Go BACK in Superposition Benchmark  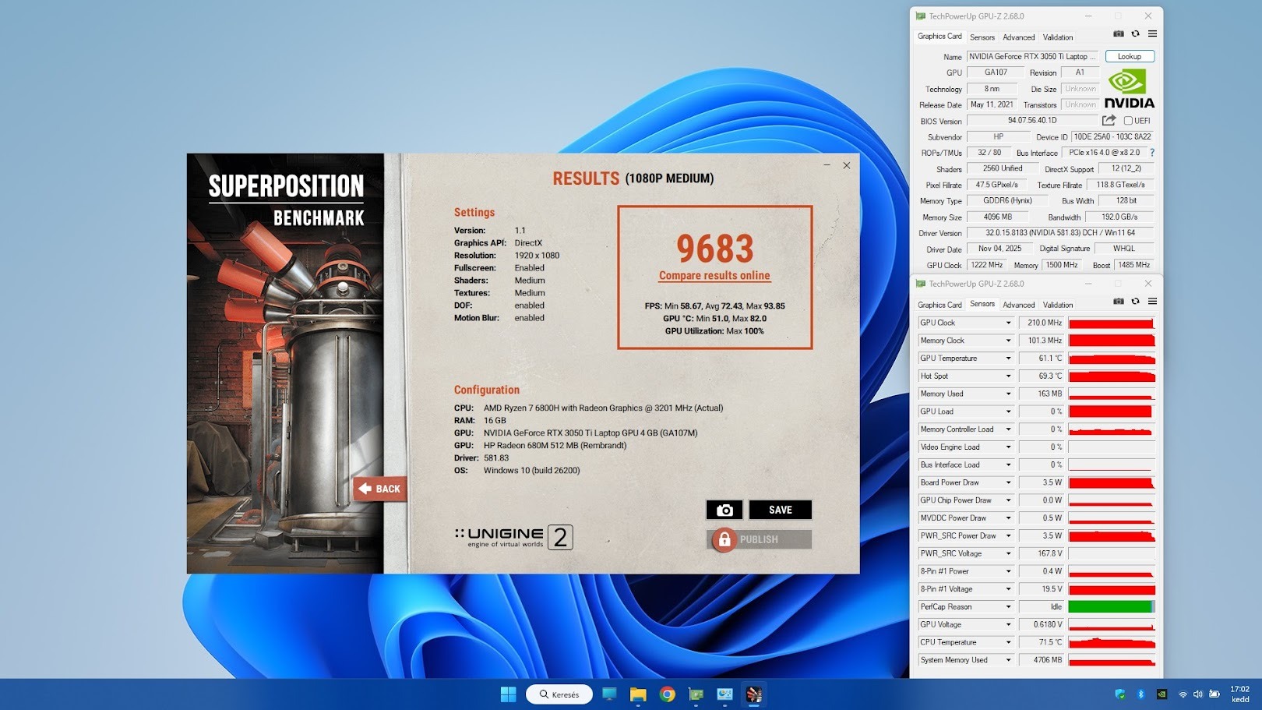coord(380,489)
